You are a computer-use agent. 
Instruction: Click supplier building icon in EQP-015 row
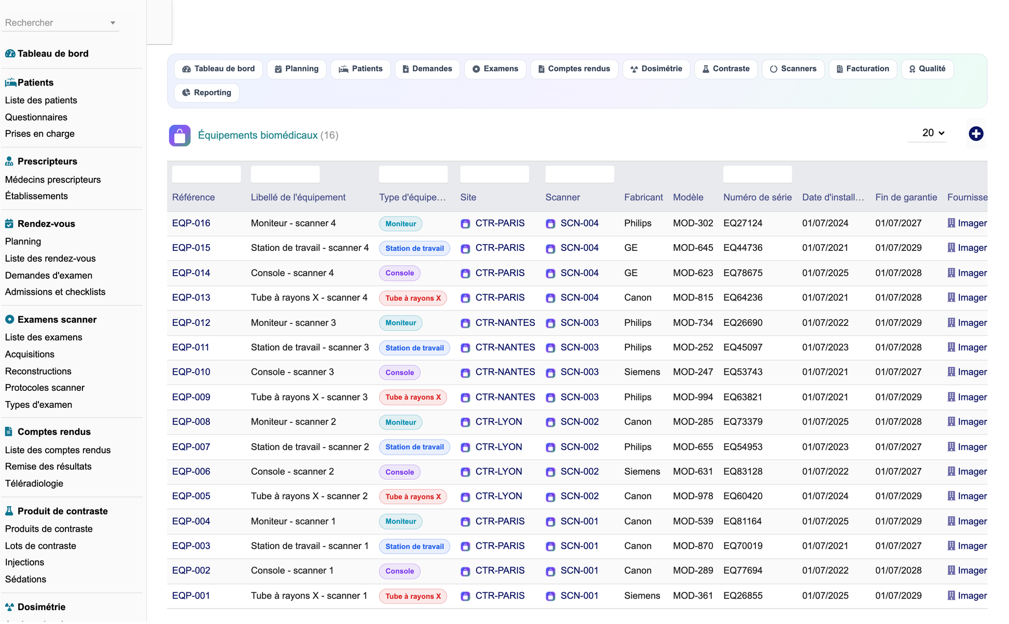951,248
